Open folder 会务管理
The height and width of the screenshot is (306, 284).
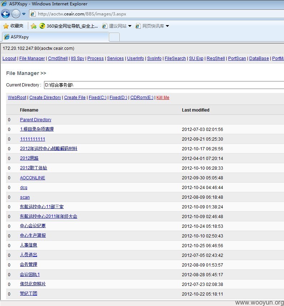tap(28, 265)
